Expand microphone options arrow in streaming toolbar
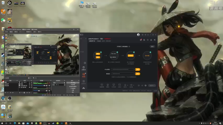 (128, 85)
